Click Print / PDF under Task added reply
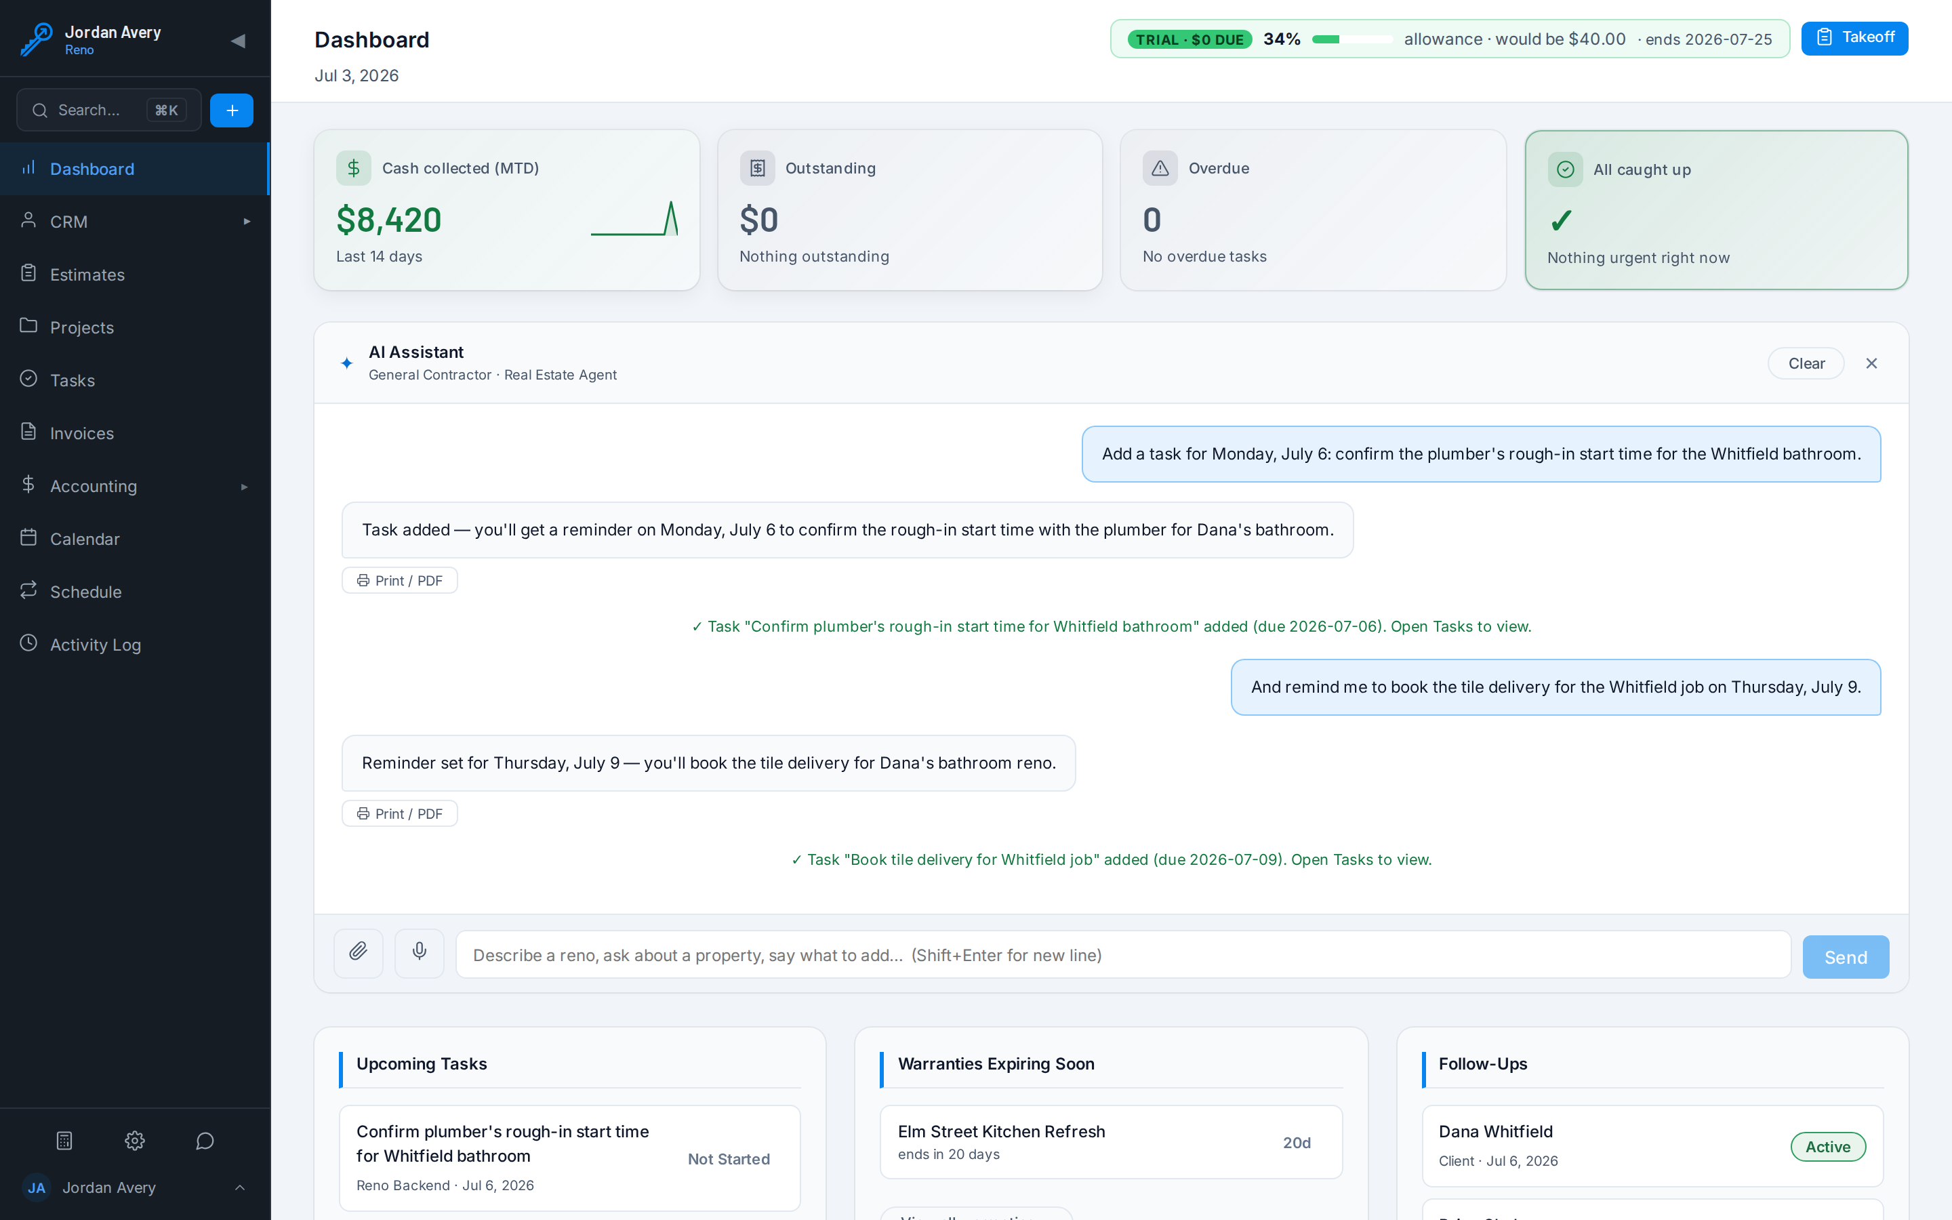 [x=400, y=580]
